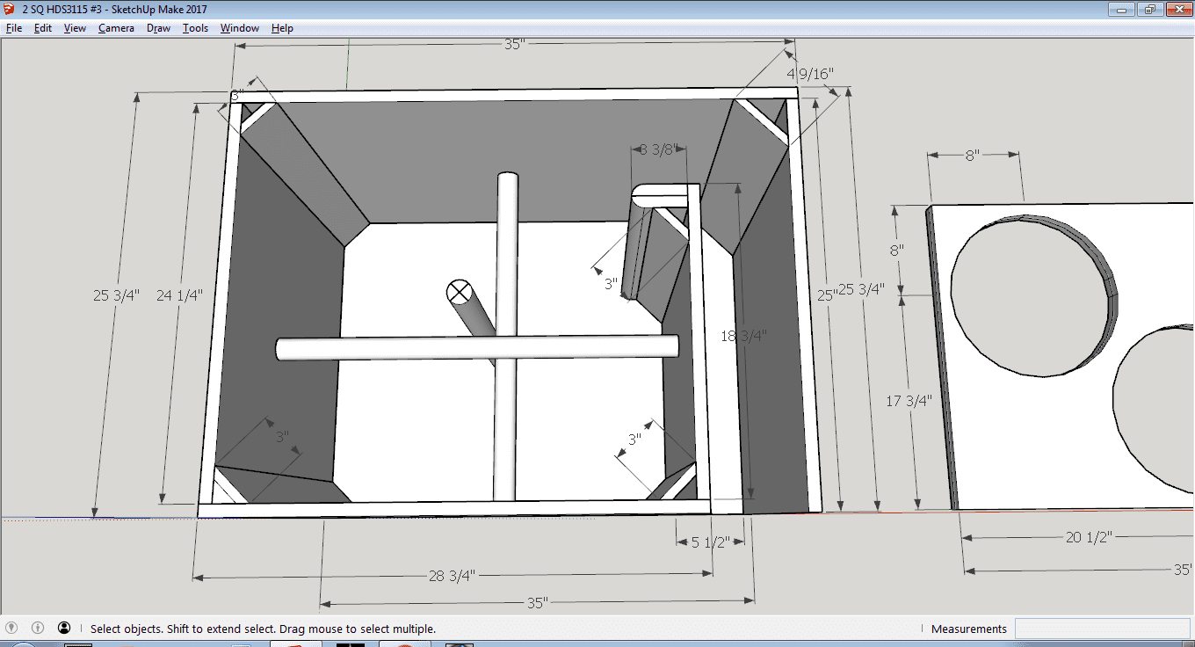This screenshot has width=1195, height=647.
Task: Select the X-marked end of the angled dowel
Action: click(x=459, y=291)
